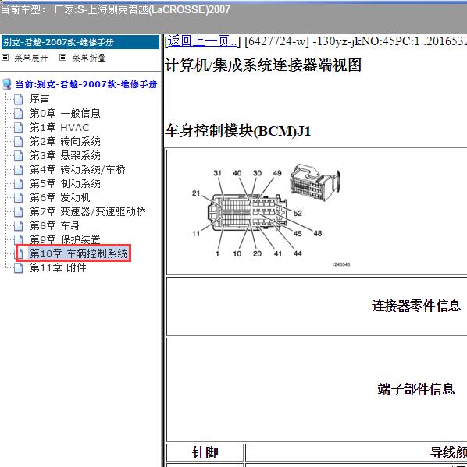Open 第4章 转动系统/车桥 chapter
This screenshot has width=467, height=467.
click(77, 169)
